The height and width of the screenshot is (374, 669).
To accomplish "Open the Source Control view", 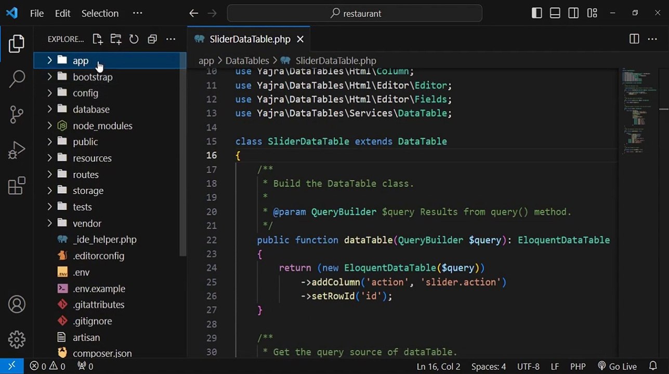I will click(17, 114).
